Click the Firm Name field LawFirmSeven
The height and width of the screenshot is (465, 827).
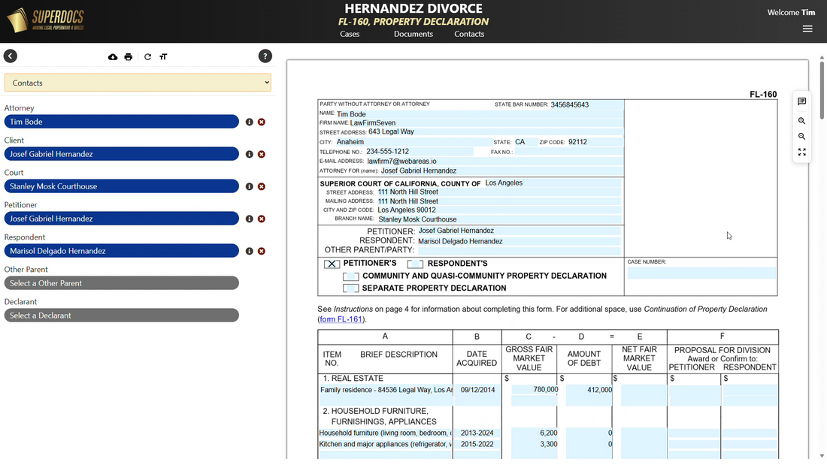(486, 123)
